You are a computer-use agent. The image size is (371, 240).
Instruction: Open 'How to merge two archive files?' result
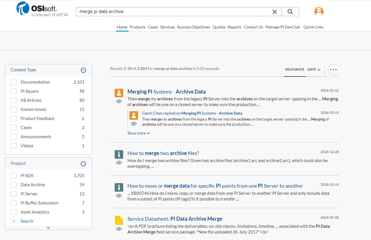[x=163, y=153]
